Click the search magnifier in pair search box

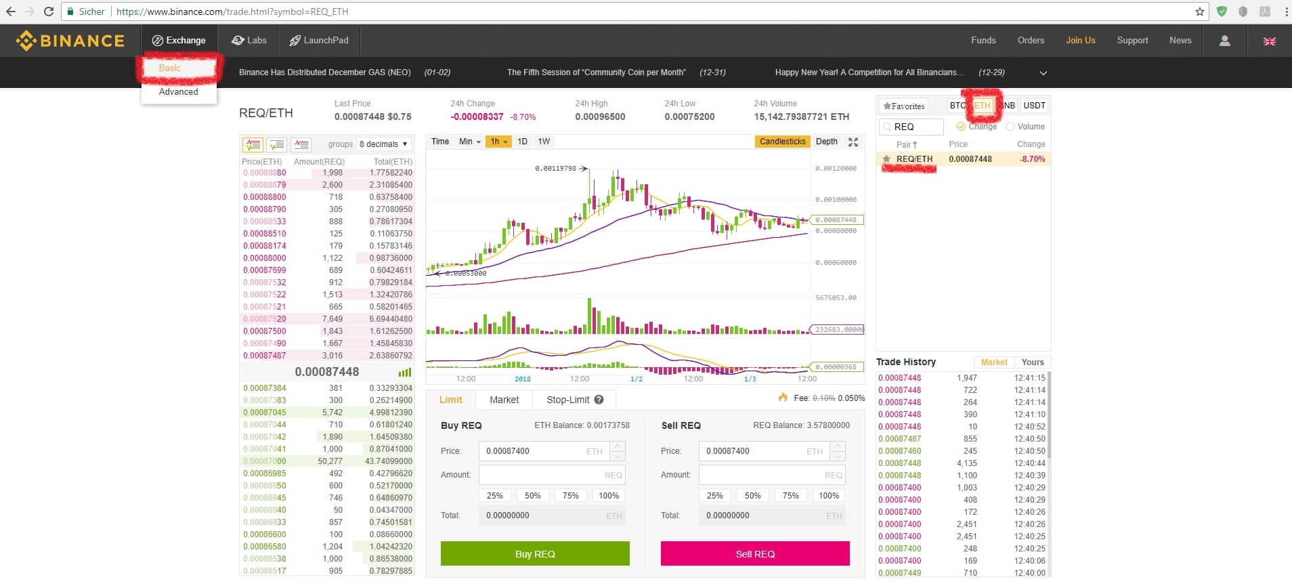pos(886,127)
